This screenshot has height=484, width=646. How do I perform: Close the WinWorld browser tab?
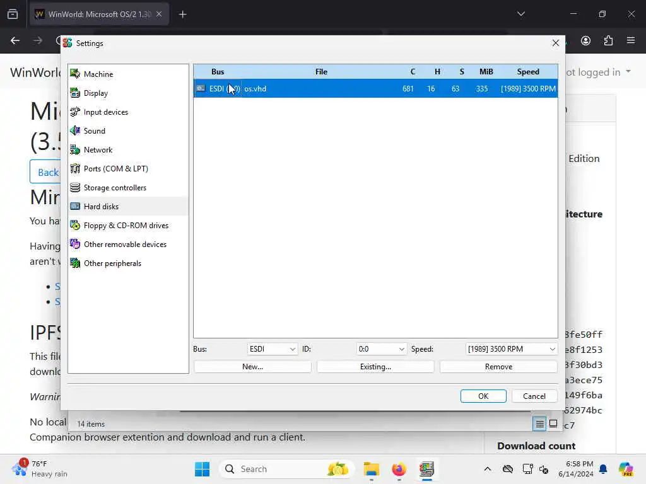click(159, 14)
